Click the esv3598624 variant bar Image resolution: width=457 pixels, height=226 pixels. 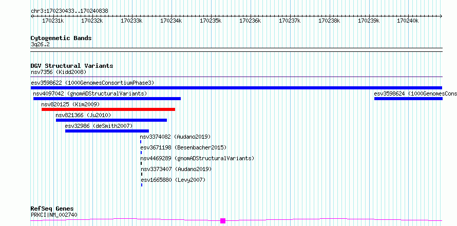[x=408, y=99]
